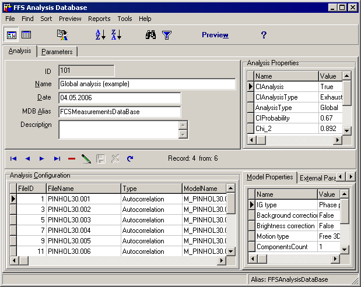This screenshot has height=287, width=361.
Task: Click the sort descending Z-A icon
Action: pyautogui.click(x=116, y=35)
